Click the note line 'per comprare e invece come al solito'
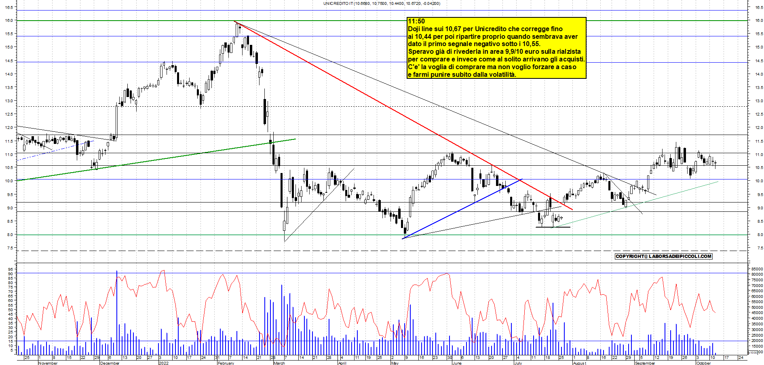 pyautogui.click(x=496, y=59)
